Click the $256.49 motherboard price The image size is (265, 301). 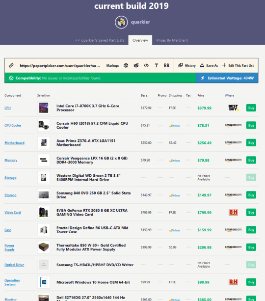pos(204,143)
